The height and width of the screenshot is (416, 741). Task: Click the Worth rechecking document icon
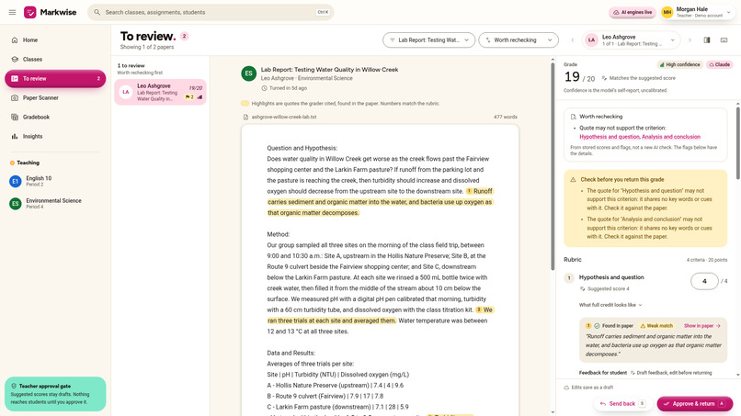pos(574,117)
